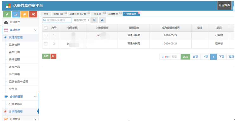Click the checkmark icon beside 订单管理
This screenshot has height=121, width=235.
pos(6,119)
